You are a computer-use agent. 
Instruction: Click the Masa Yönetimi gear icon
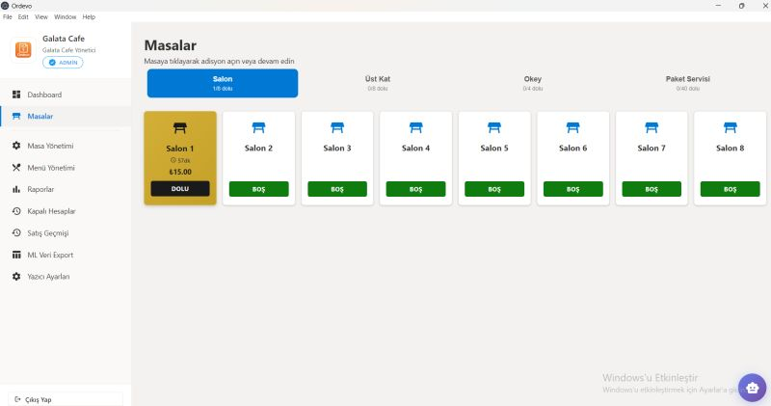[16, 146]
